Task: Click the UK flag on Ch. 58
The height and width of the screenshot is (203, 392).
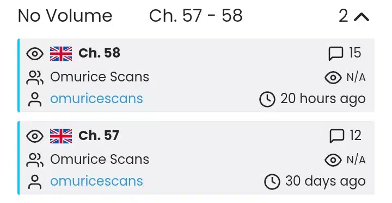Action: (61, 54)
